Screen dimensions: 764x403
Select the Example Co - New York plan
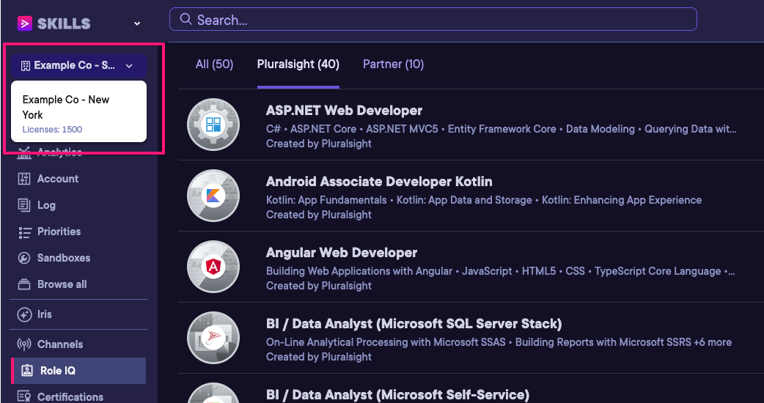click(x=78, y=111)
